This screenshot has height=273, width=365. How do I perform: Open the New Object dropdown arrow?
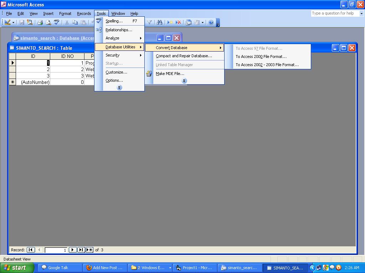click(202, 22)
